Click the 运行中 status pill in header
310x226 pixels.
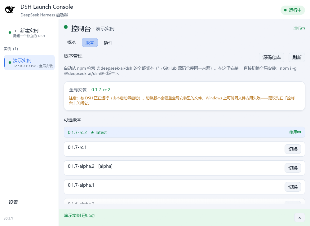tap(293, 10)
